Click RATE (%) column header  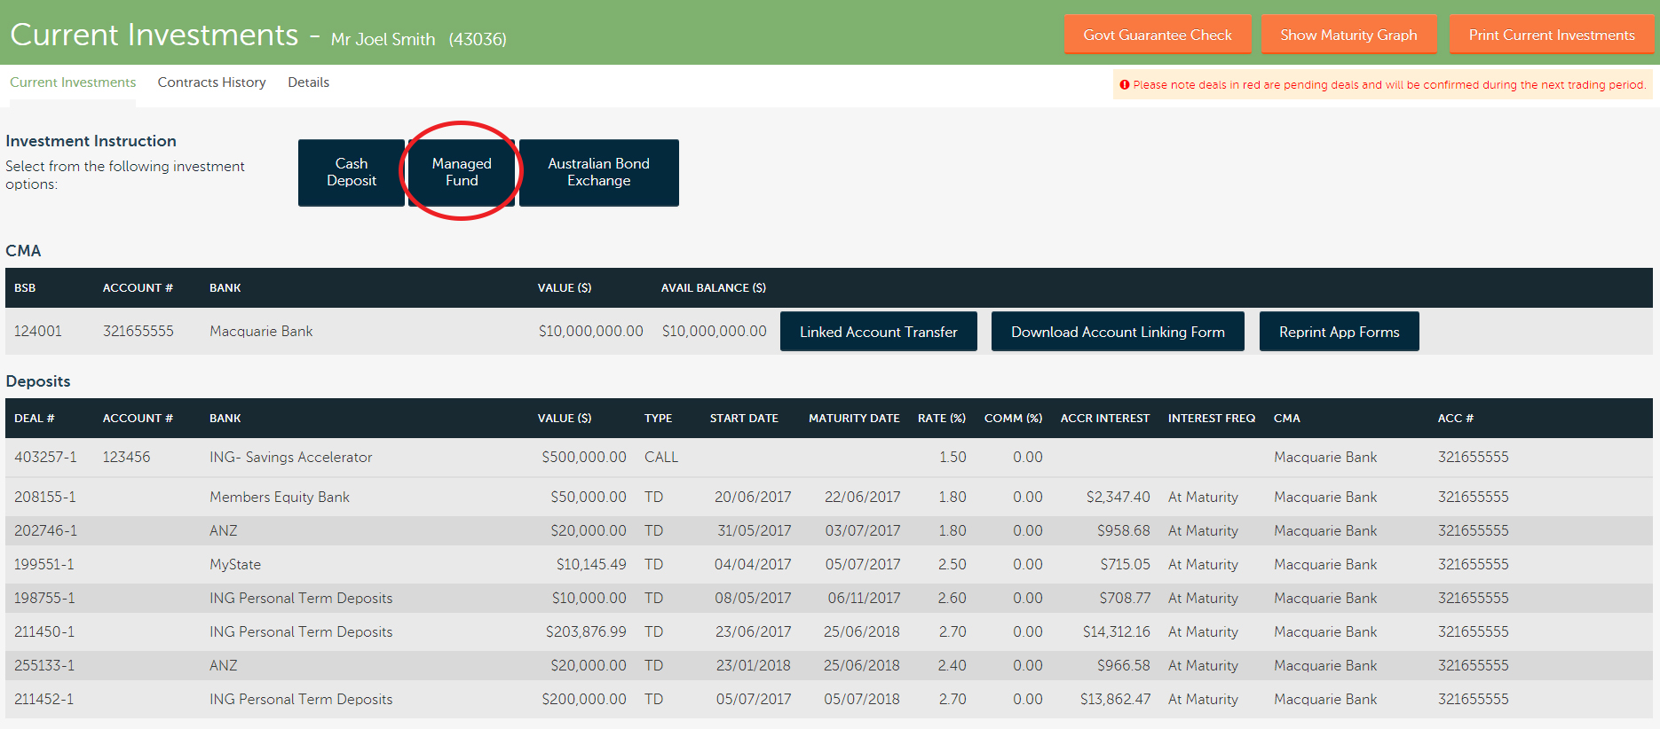point(942,418)
